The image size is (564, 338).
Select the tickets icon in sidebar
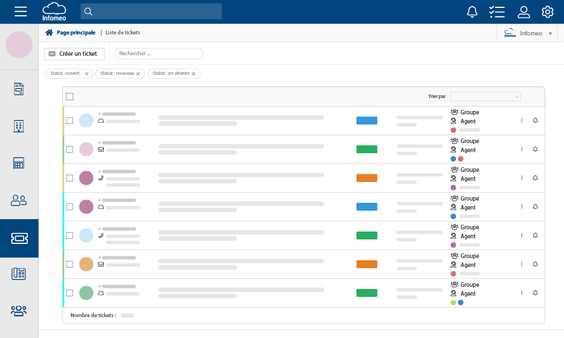(x=19, y=238)
